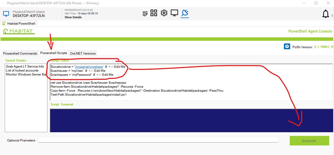Viewport: 334px width, 155px height.
Task: Open the plugins grid icon
Action: (x=154, y=13)
